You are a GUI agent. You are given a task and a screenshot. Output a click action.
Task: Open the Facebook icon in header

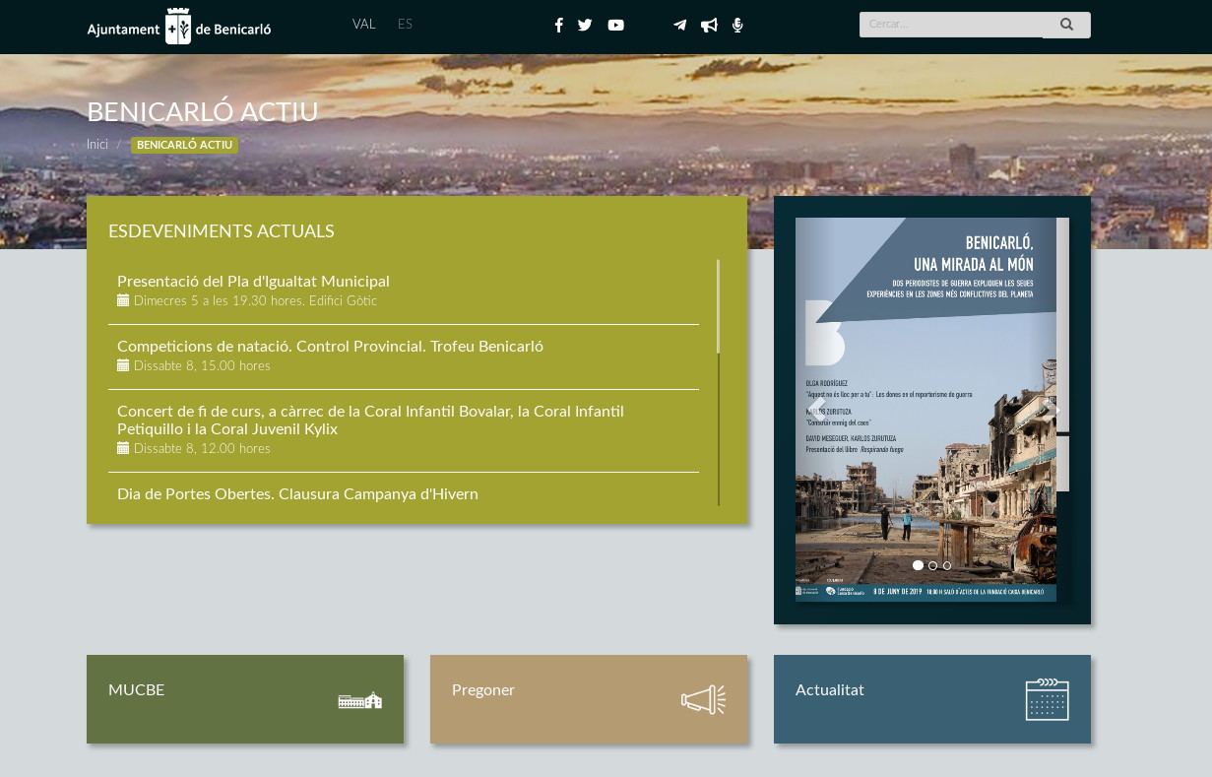point(558,26)
